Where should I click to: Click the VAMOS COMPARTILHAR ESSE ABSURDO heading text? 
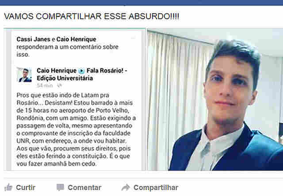pos(92,16)
